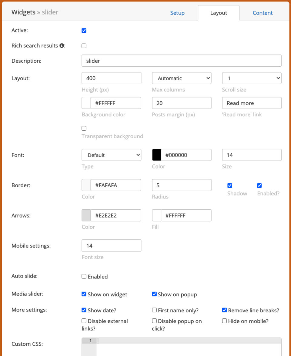Click the border color swatch
This screenshot has width=291, height=356.
point(86,185)
